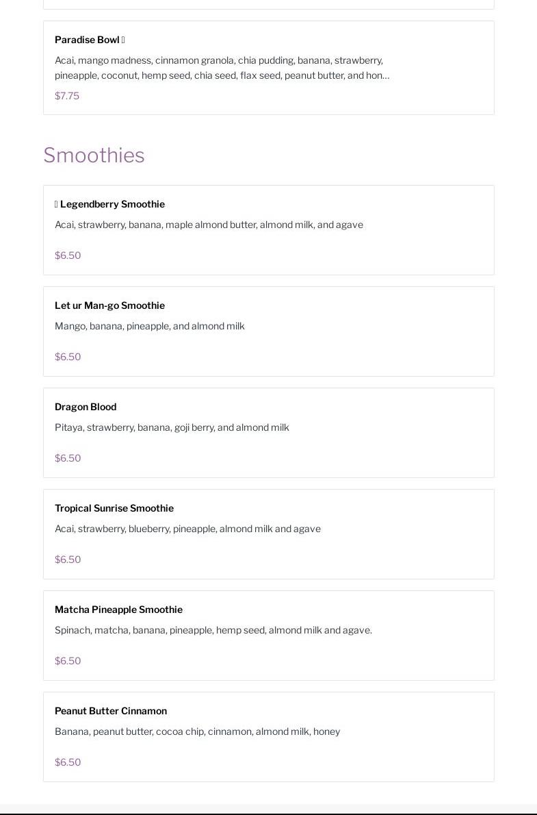Click the Matcha Pineapple ingredients description

213,630
